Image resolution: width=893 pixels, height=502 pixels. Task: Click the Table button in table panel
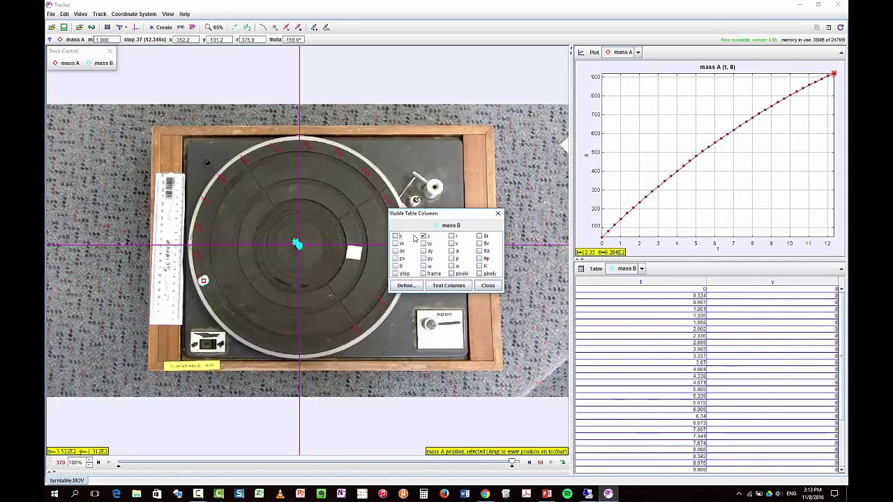[x=590, y=268]
